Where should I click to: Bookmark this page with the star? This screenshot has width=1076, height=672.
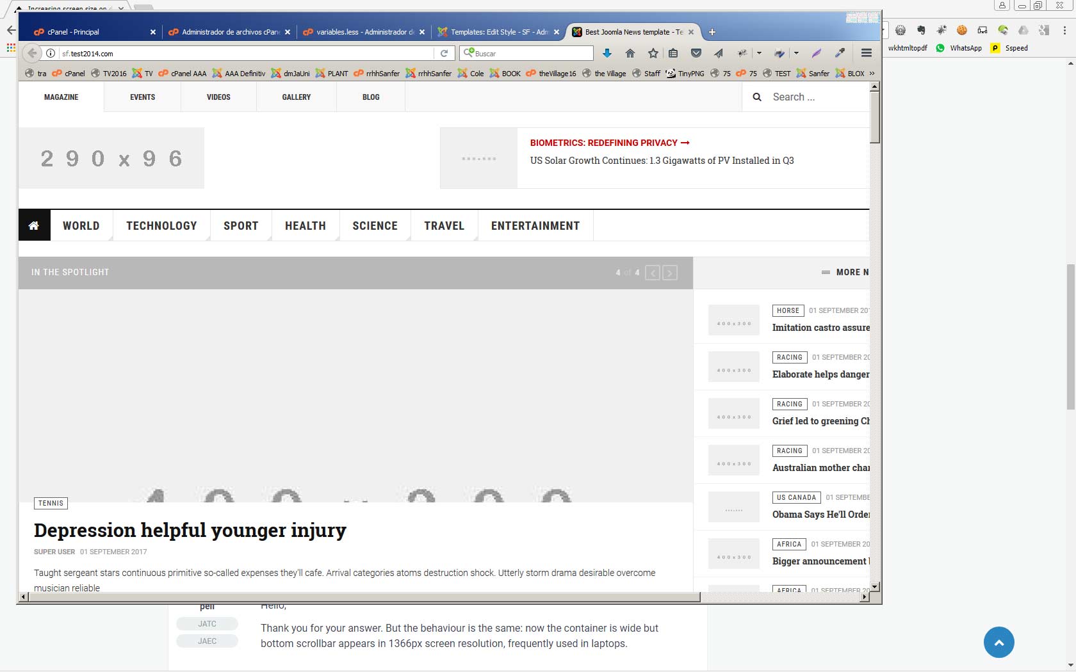[653, 53]
